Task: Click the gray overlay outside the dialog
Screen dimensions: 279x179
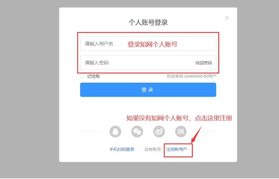Action: (29, 89)
